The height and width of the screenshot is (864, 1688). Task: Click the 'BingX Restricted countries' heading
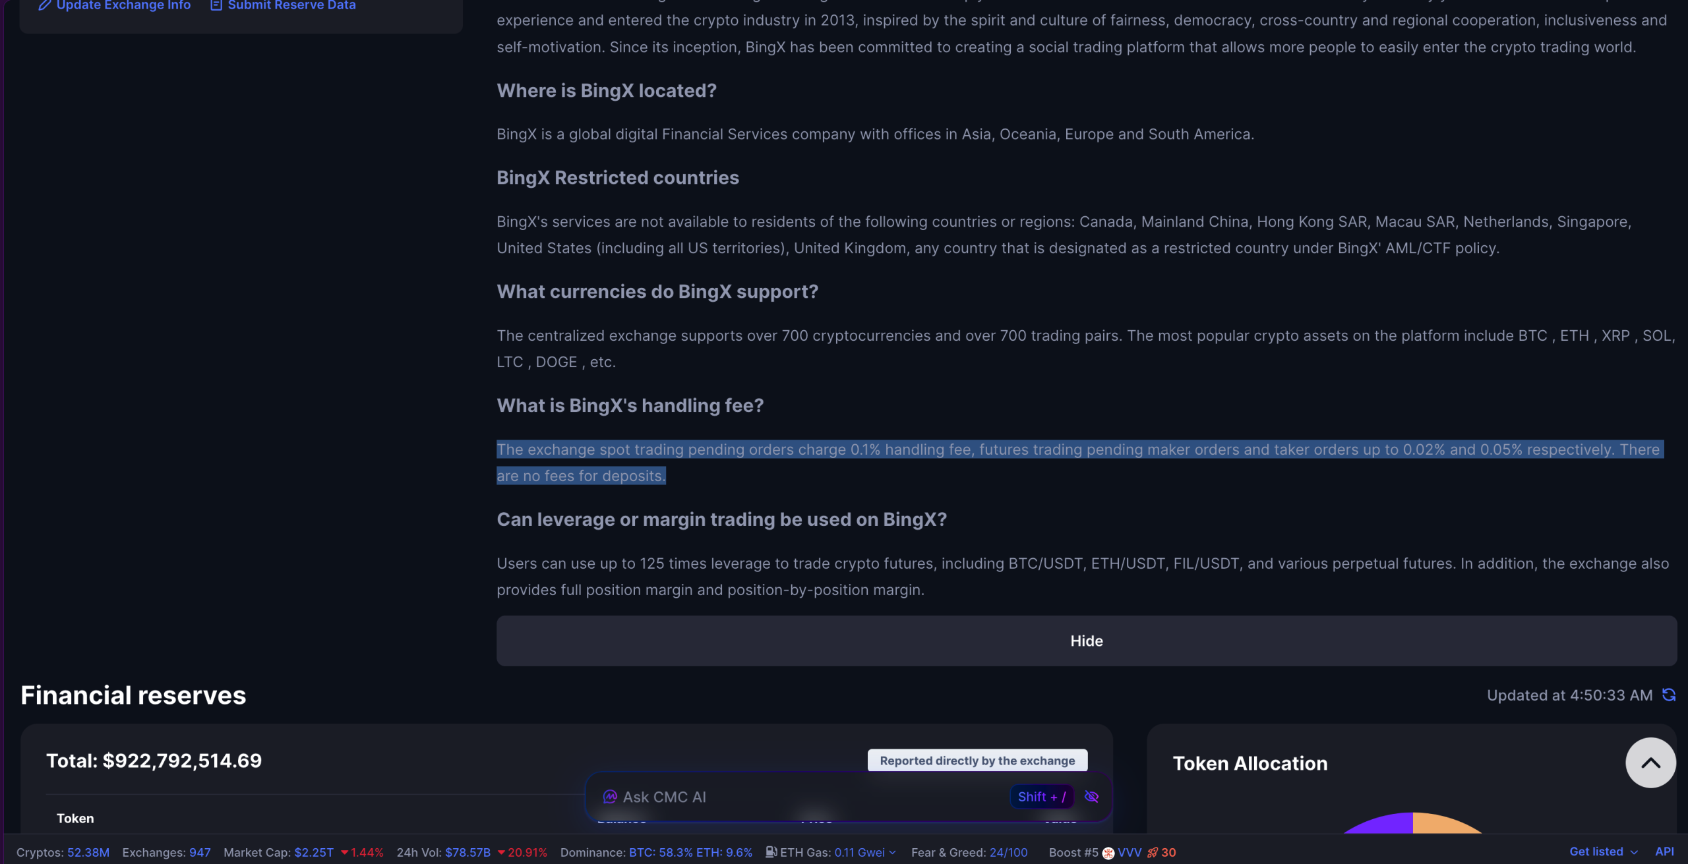(x=618, y=178)
